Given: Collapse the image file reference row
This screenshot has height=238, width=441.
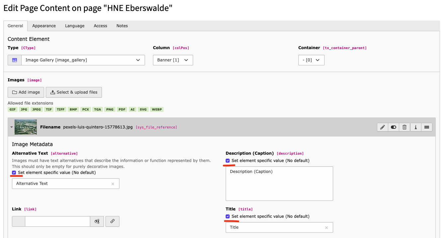Looking at the screenshot, I should [12, 127].
